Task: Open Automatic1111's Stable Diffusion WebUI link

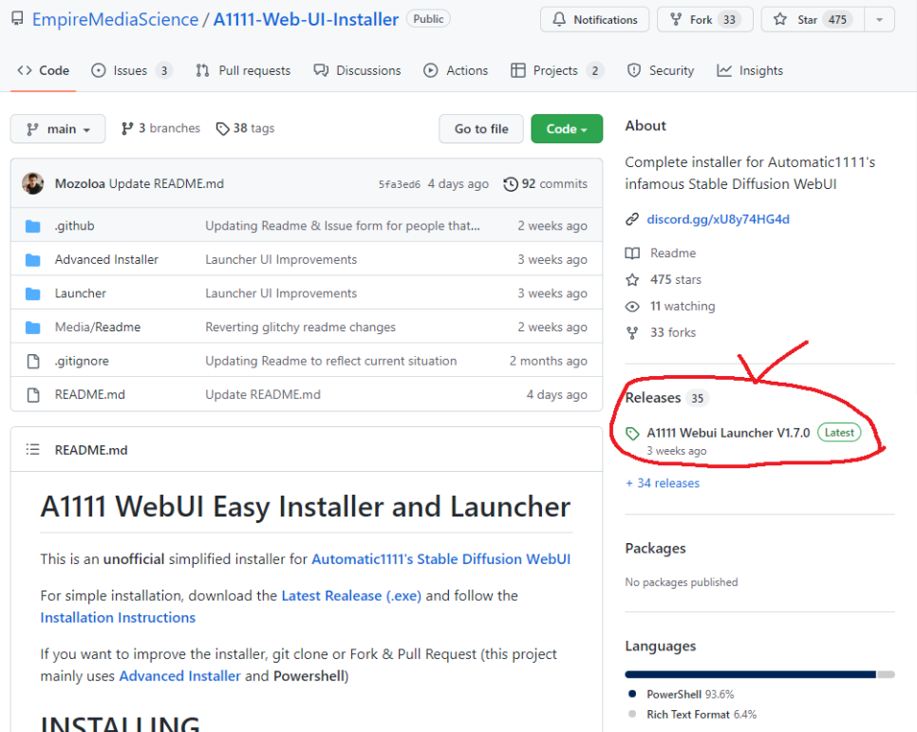Action: pos(441,559)
